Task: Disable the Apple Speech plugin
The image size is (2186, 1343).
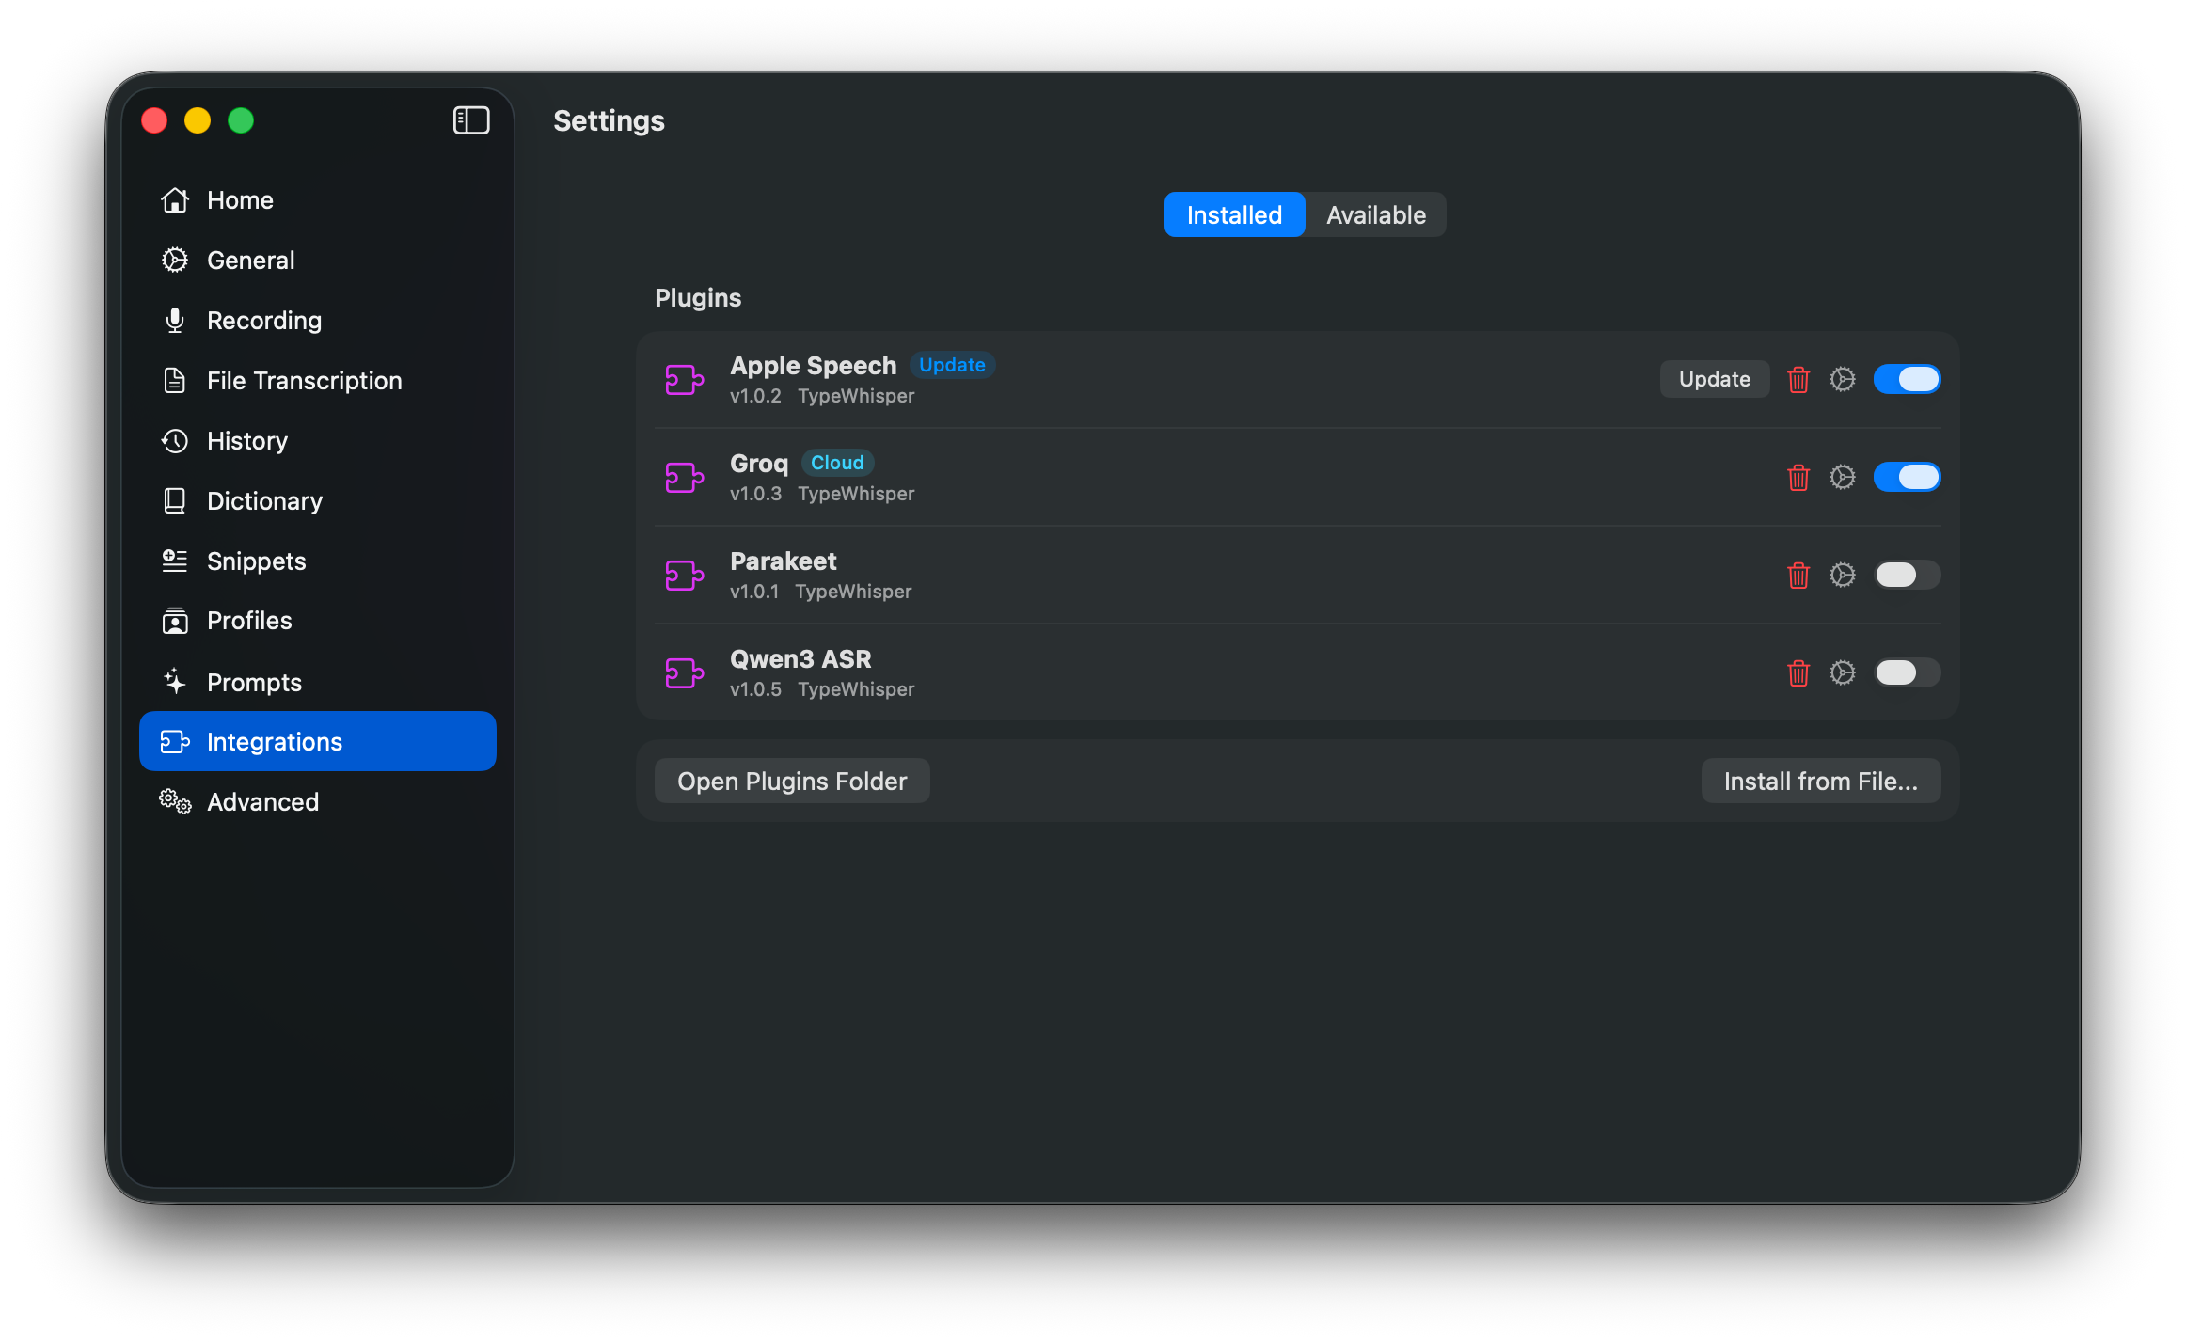Action: (1907, 379)
